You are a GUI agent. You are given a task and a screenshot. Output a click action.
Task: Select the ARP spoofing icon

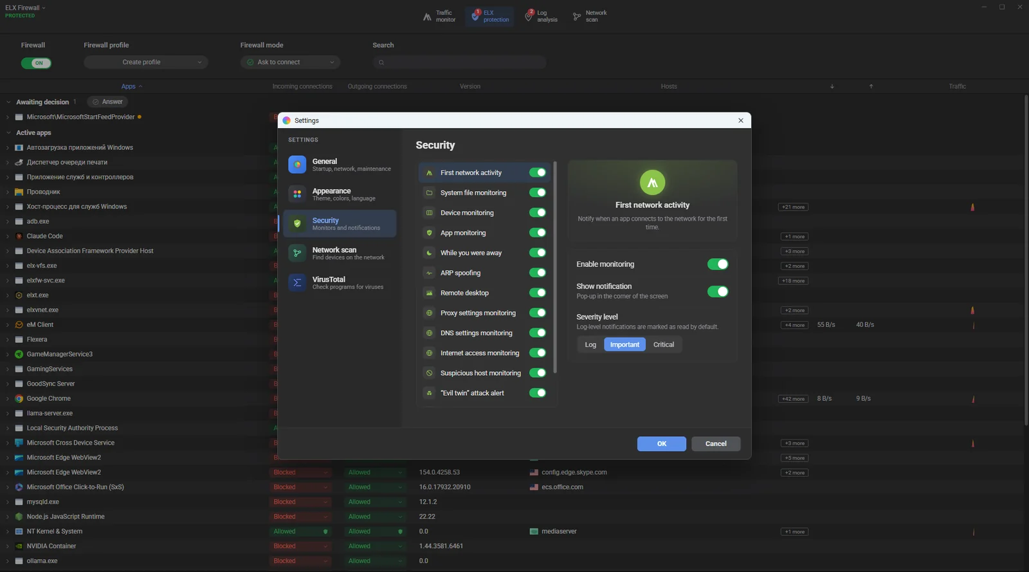click(x=429, y=273)
